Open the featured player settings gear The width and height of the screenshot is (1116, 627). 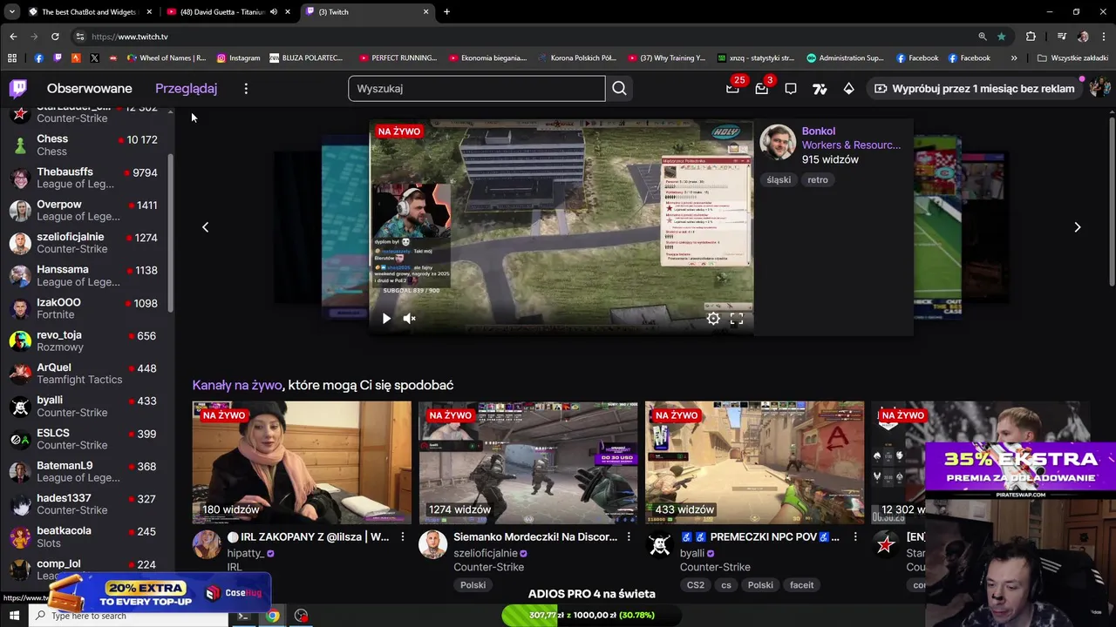point(713,319)
